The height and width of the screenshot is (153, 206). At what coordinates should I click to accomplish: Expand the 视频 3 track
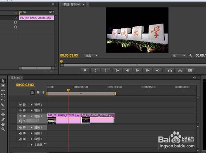32,105
